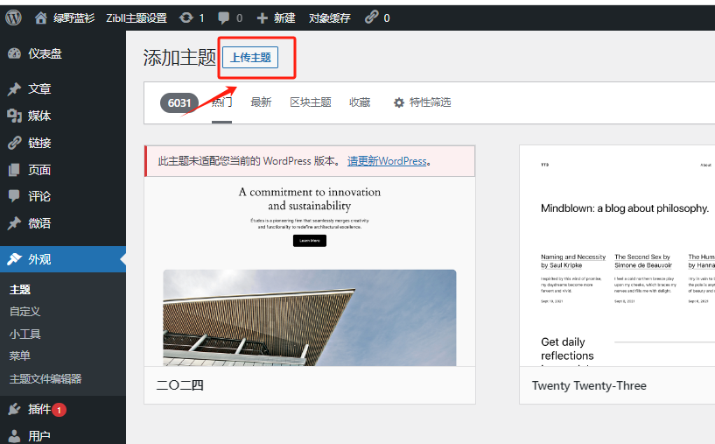Click the updates refresh icon in admin bar
Screen dimensions: 715x444
[x=186, y=18]
